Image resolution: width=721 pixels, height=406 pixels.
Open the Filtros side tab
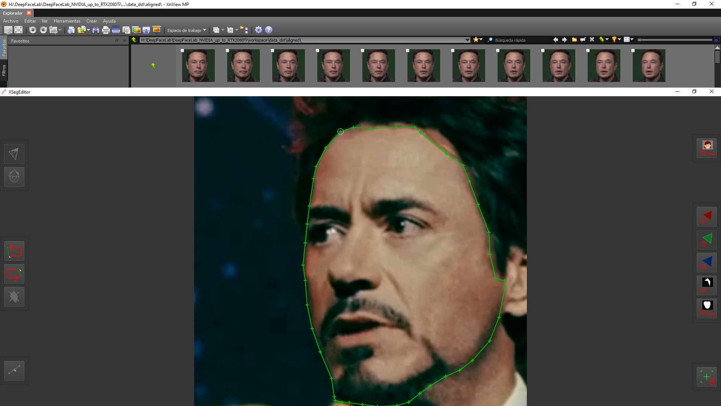click(4, 70)
